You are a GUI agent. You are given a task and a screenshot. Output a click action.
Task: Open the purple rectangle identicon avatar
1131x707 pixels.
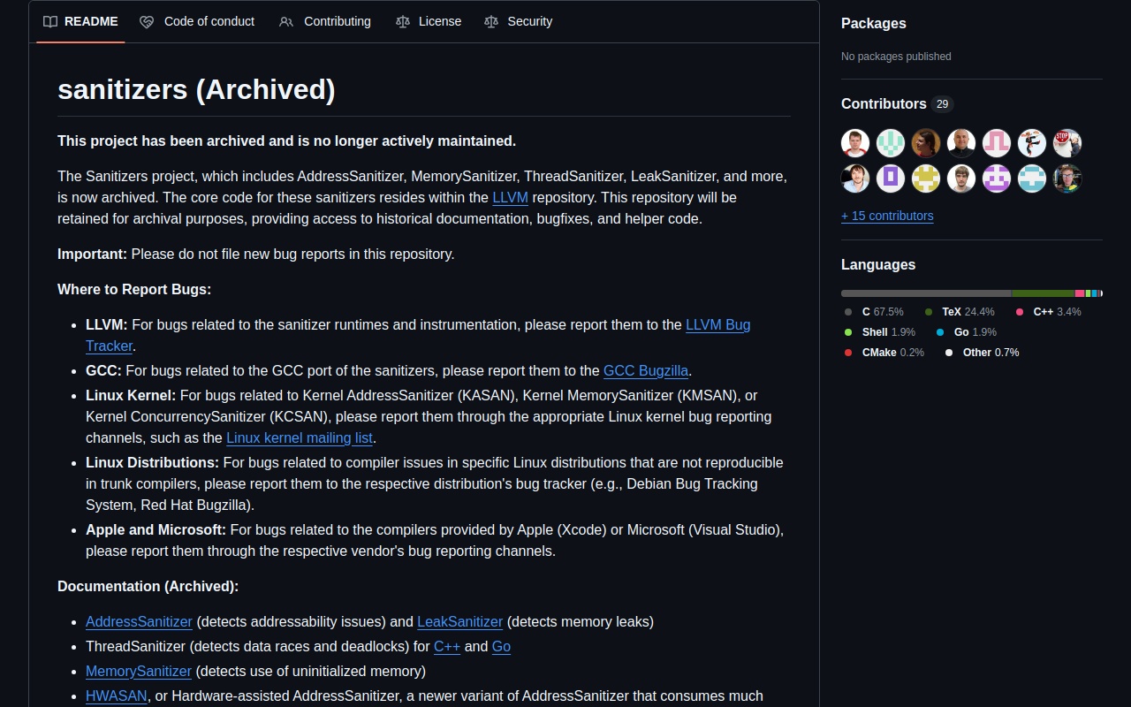point(891,179)
